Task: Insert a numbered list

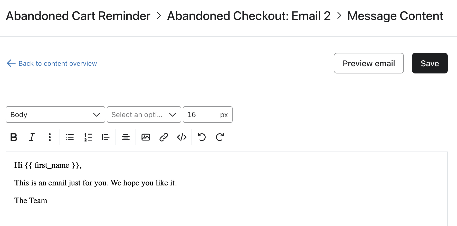Action: click(x=88, y=137)
